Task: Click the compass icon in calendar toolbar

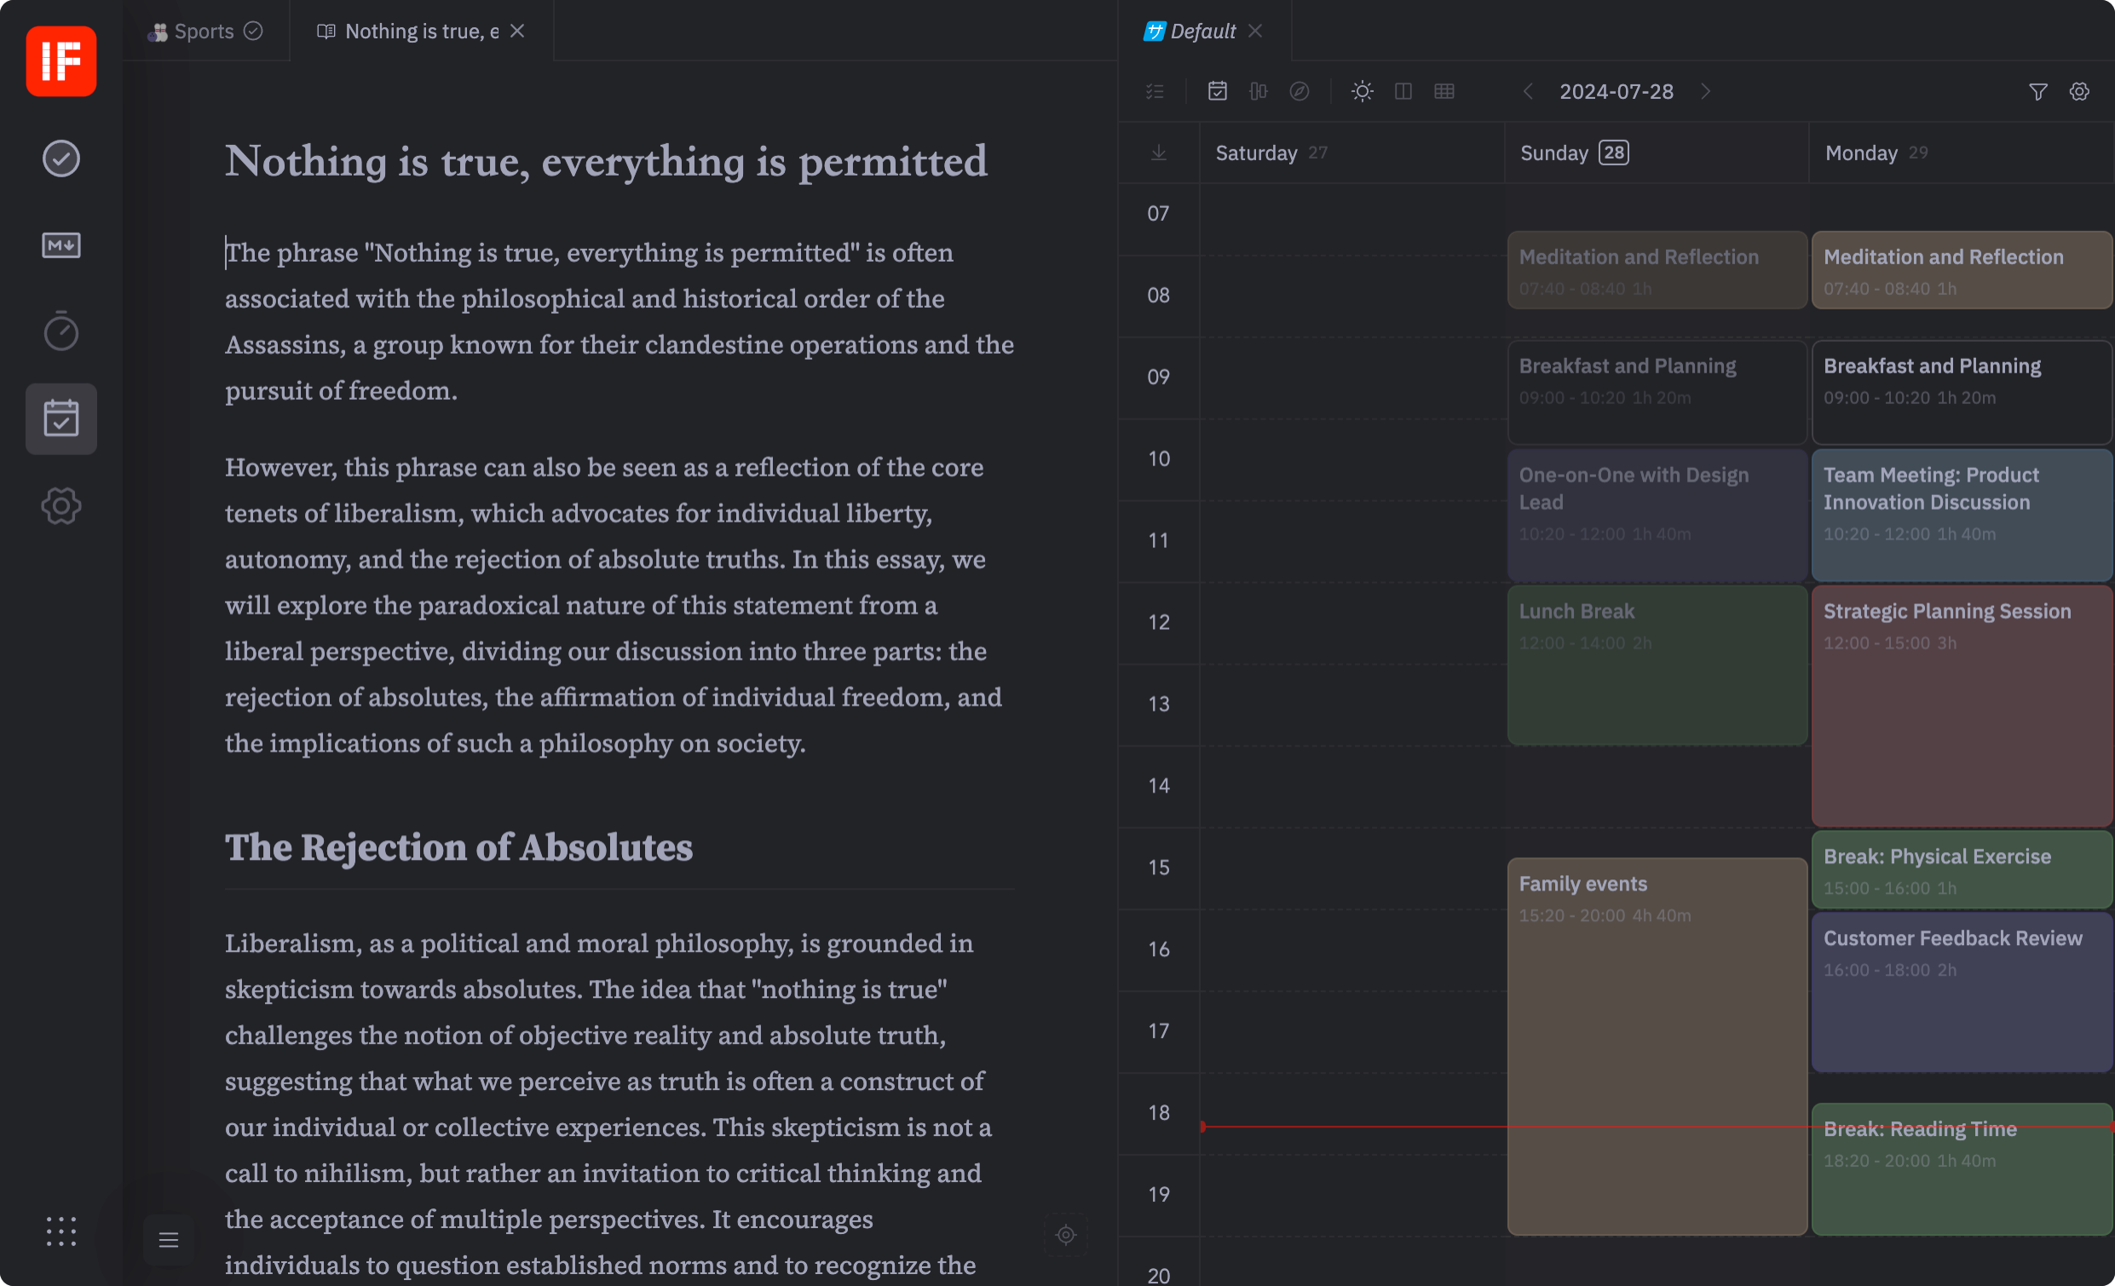Action: pyautogui.click(x=1299, y=91)
